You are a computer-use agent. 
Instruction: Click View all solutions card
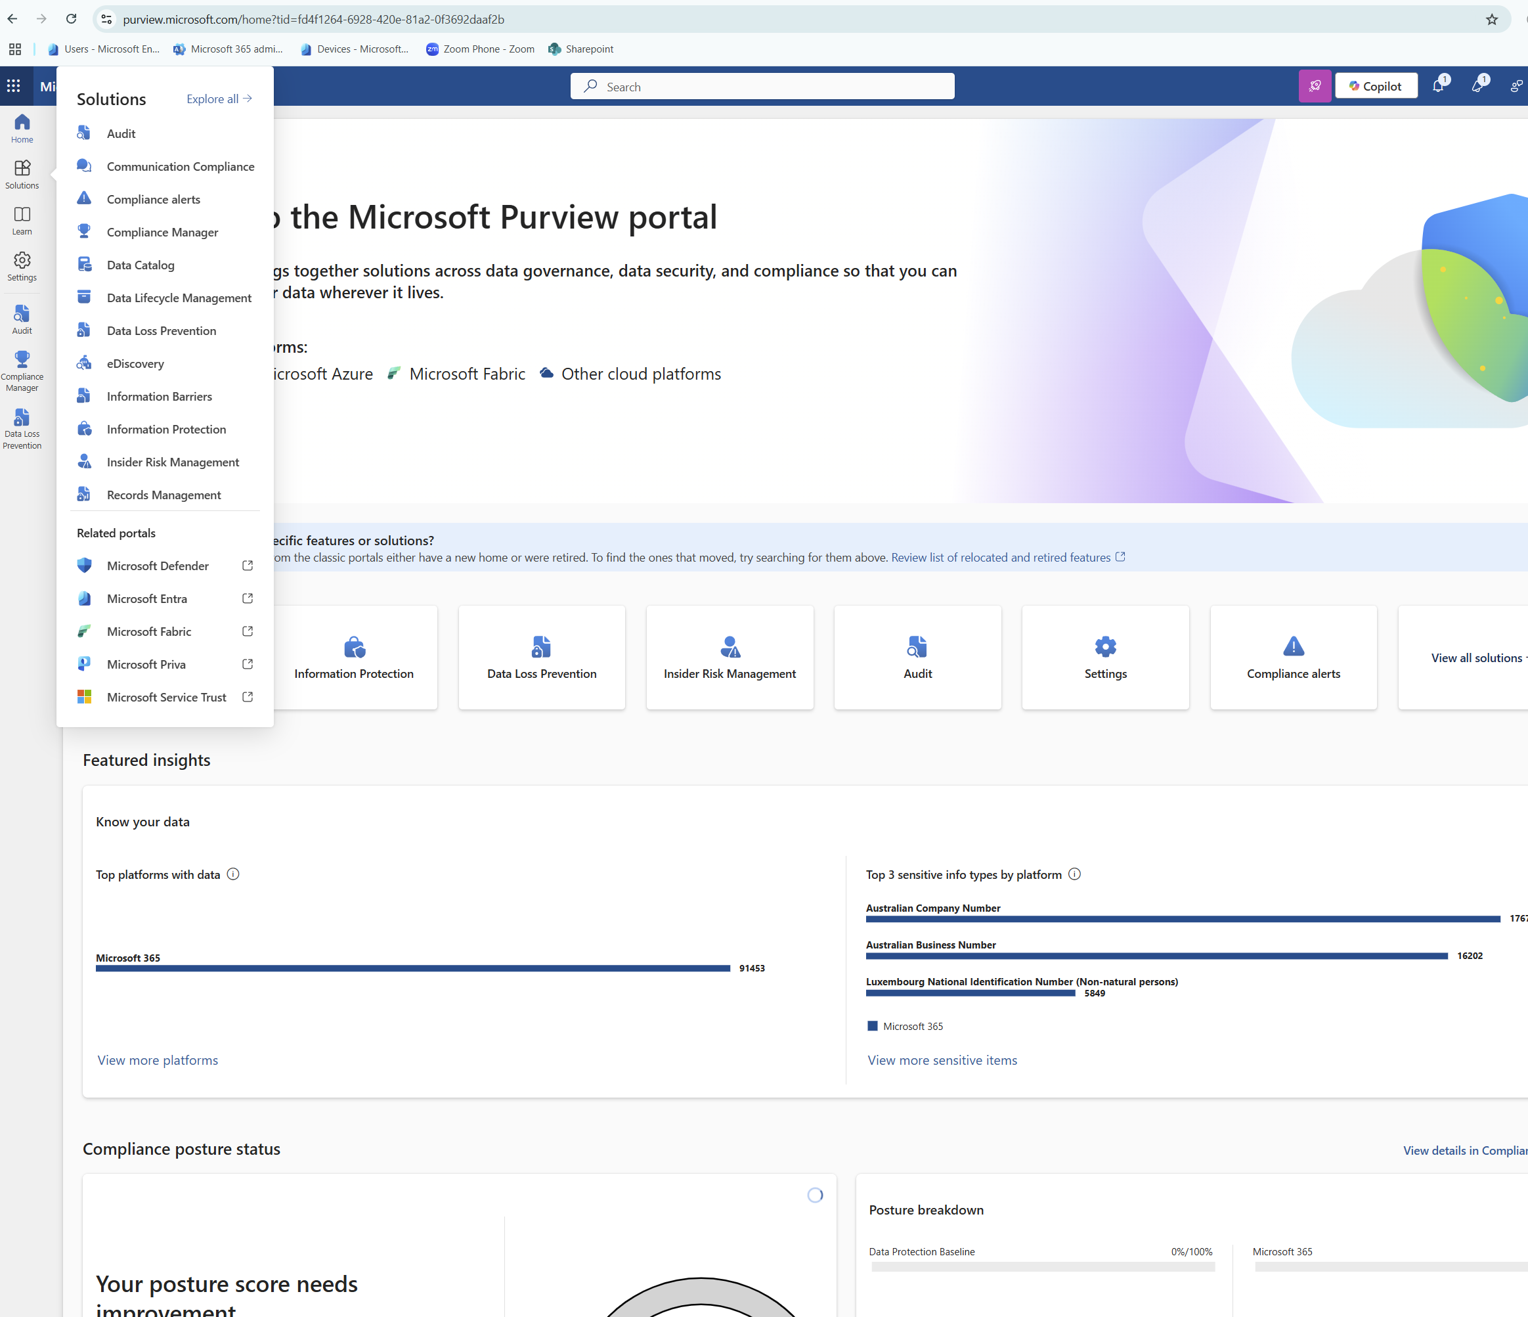pyautogui.click(x=1464, y=658)
